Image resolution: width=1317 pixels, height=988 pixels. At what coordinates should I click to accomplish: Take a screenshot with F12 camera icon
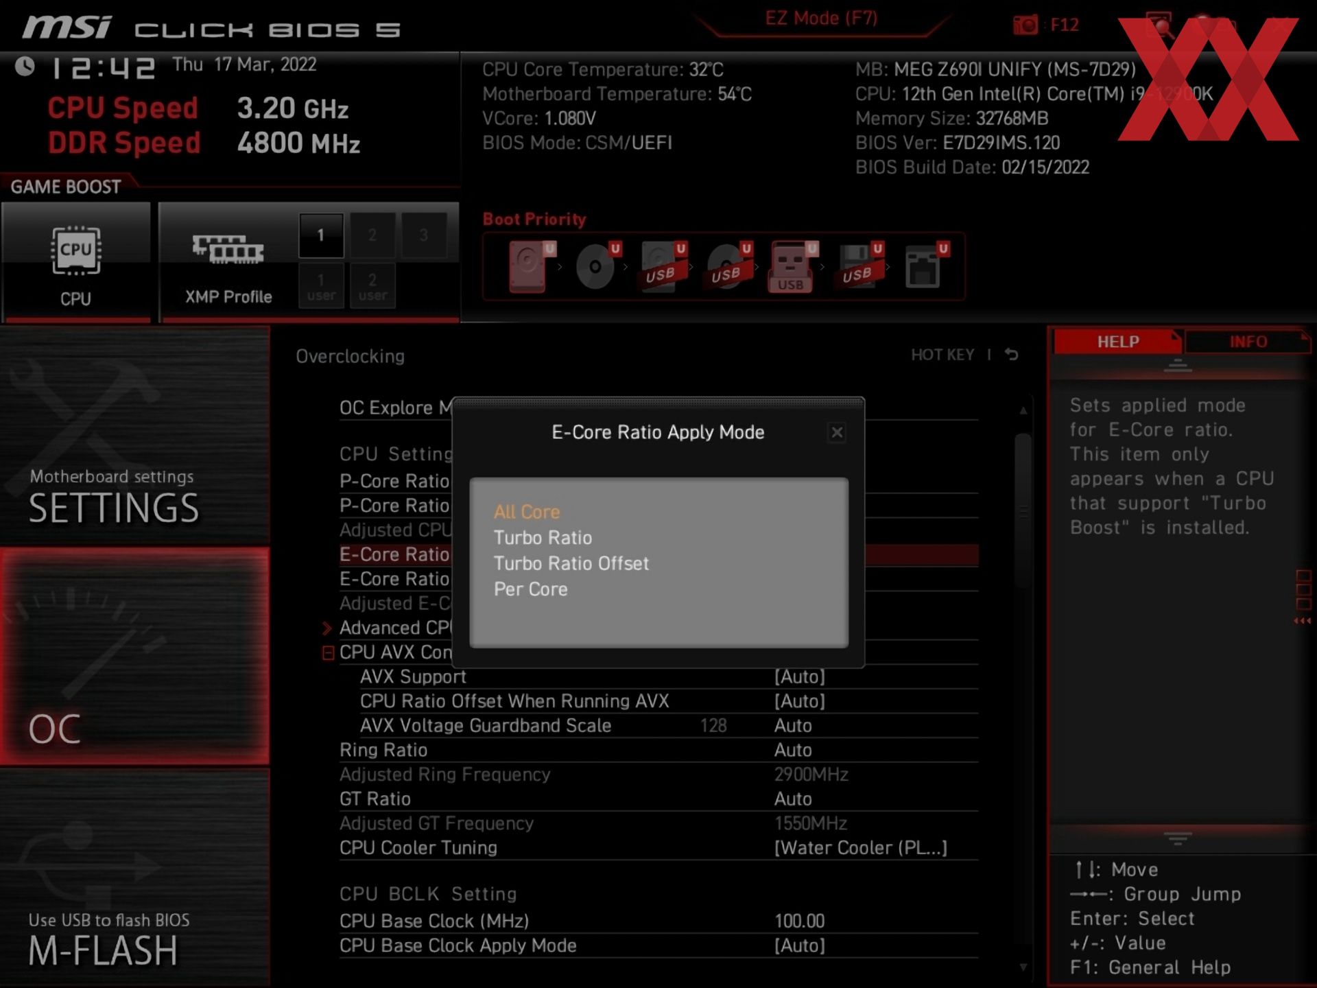[1025, 25]
